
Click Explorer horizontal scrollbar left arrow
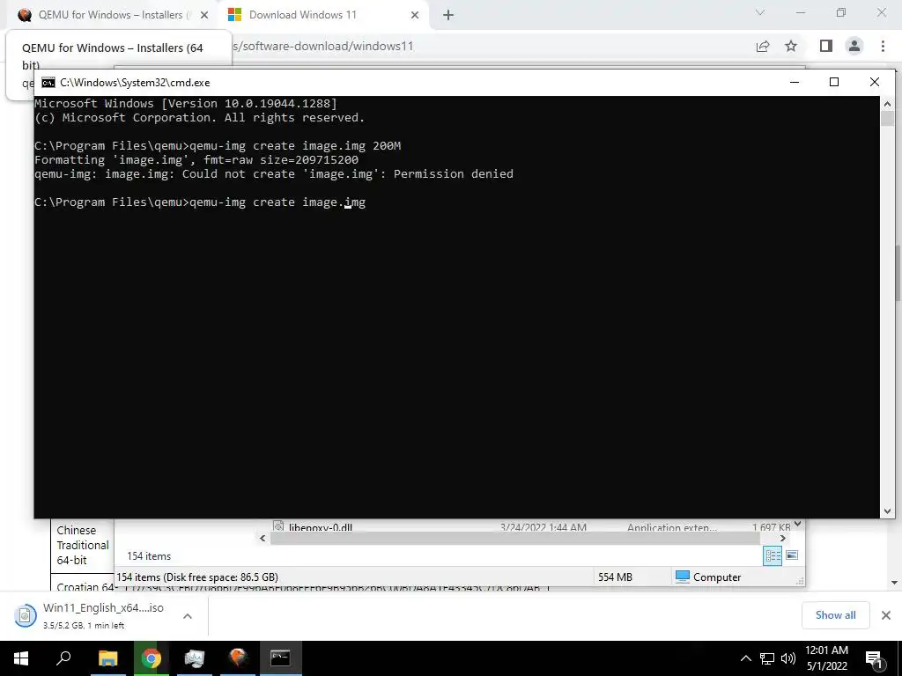[x=262, y=539]
